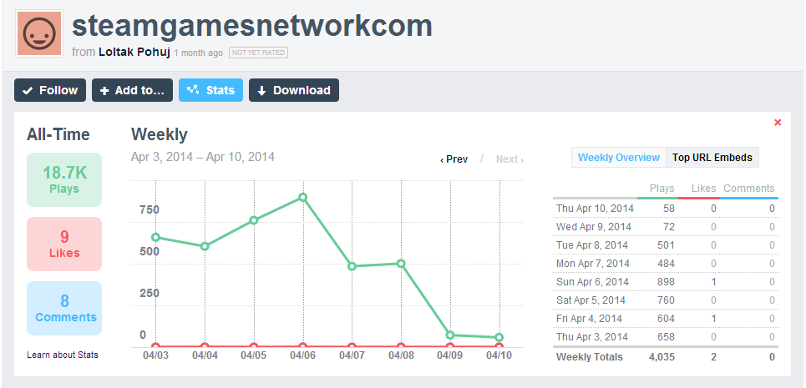
Task: Select the Thu Apr 10, 2014 row
Action: click(665, 209)
